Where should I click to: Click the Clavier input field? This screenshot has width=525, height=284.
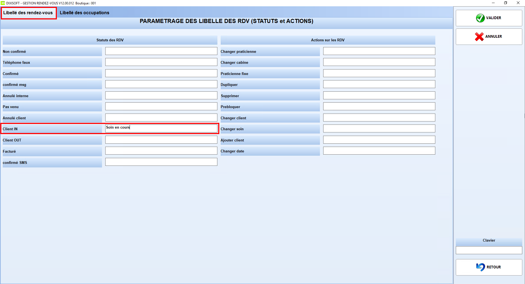pyautogui.click(x=489, y=250)
